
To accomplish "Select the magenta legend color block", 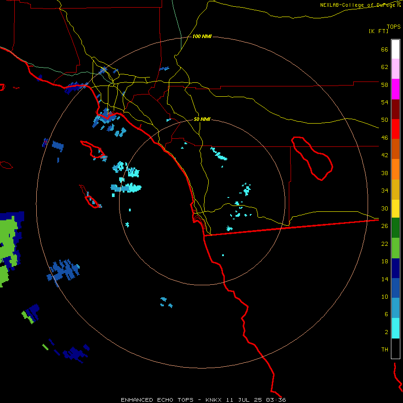I will (395, 89).
